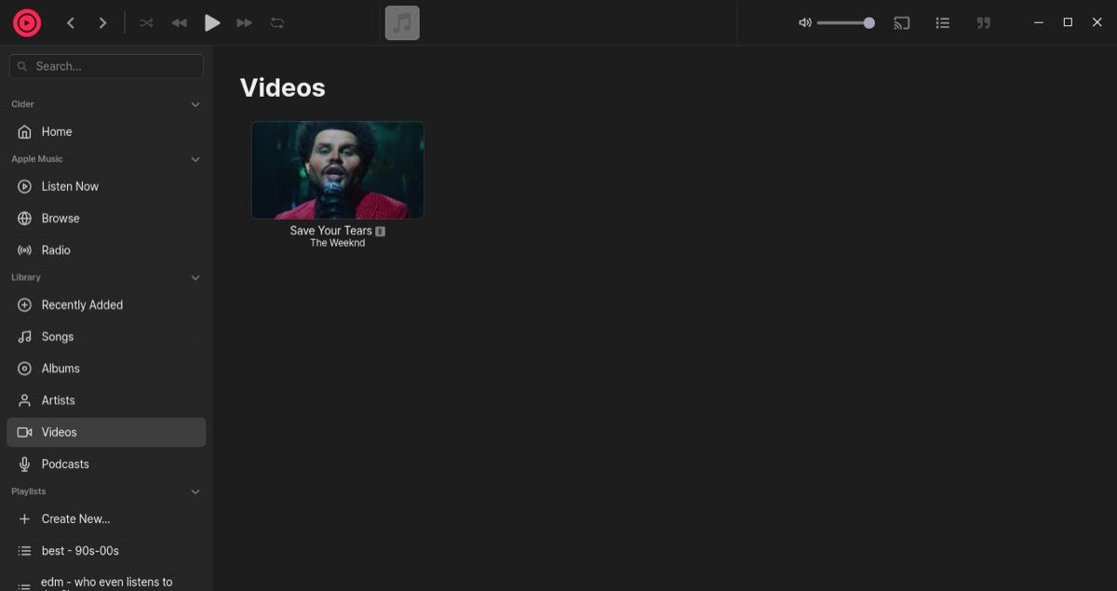The width and height of the screenshot is (1117, 591).
Task: Go back with the left arrow
Action: pos(71,23)
